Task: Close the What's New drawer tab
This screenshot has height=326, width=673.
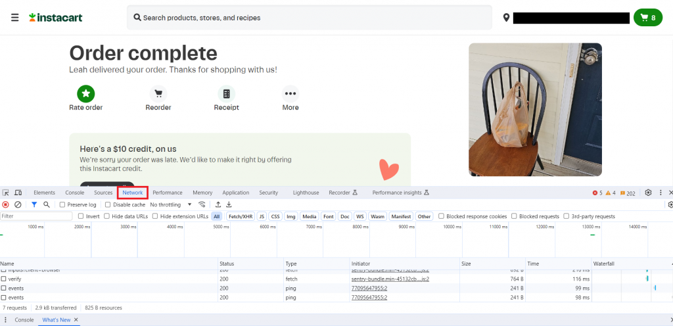Action: [76, 320]
